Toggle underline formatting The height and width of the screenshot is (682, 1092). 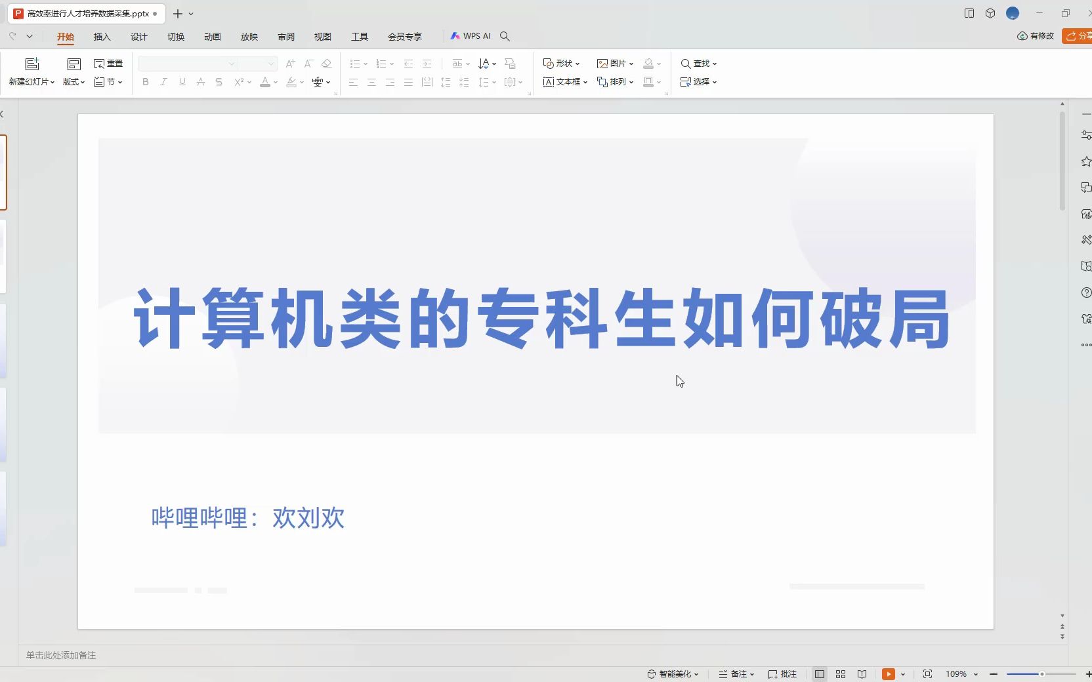coord(182,82)
